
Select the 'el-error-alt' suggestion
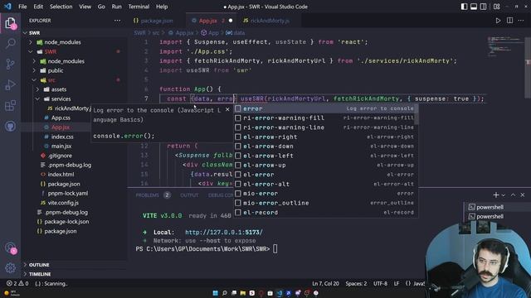(325, 184)
